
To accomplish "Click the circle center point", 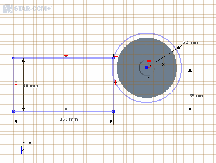I will pyautogui.click(x=147, y=68).
